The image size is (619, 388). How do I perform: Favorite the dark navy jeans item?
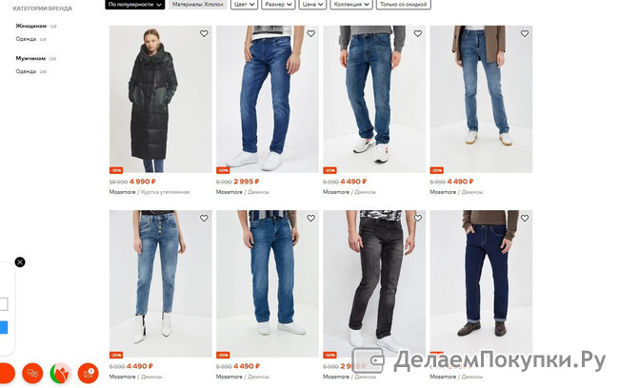tap(525, 218)
